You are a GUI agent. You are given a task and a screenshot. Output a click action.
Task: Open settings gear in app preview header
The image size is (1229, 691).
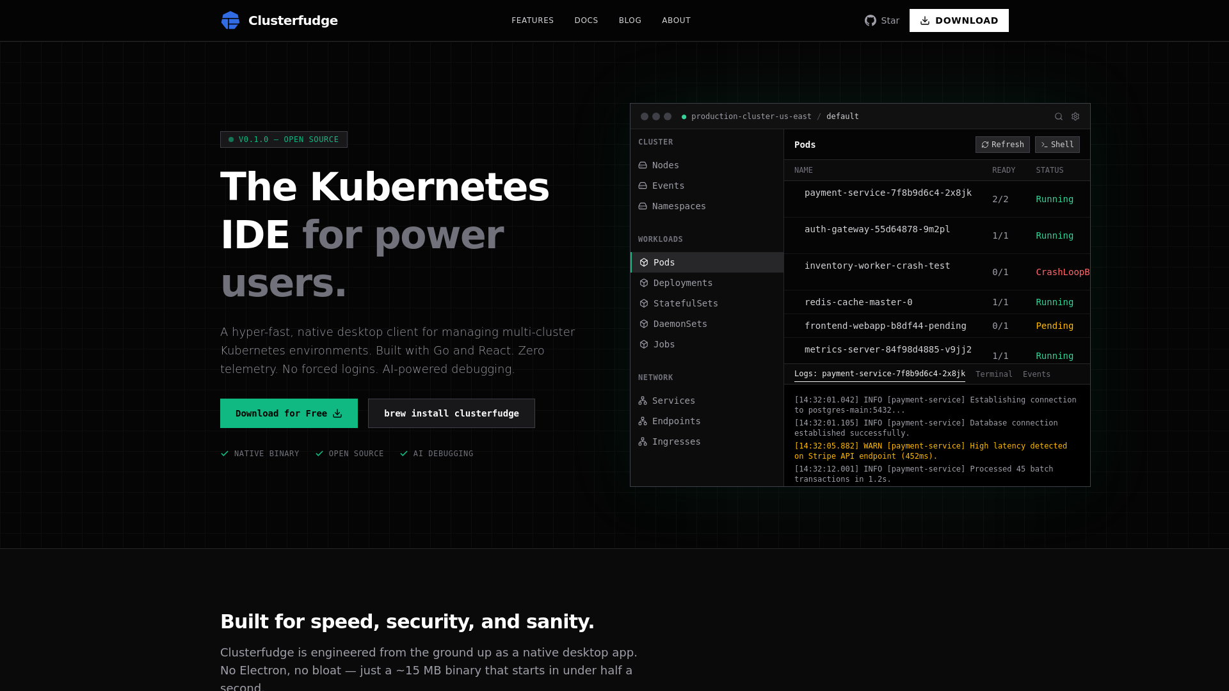tap(1075, 116)
